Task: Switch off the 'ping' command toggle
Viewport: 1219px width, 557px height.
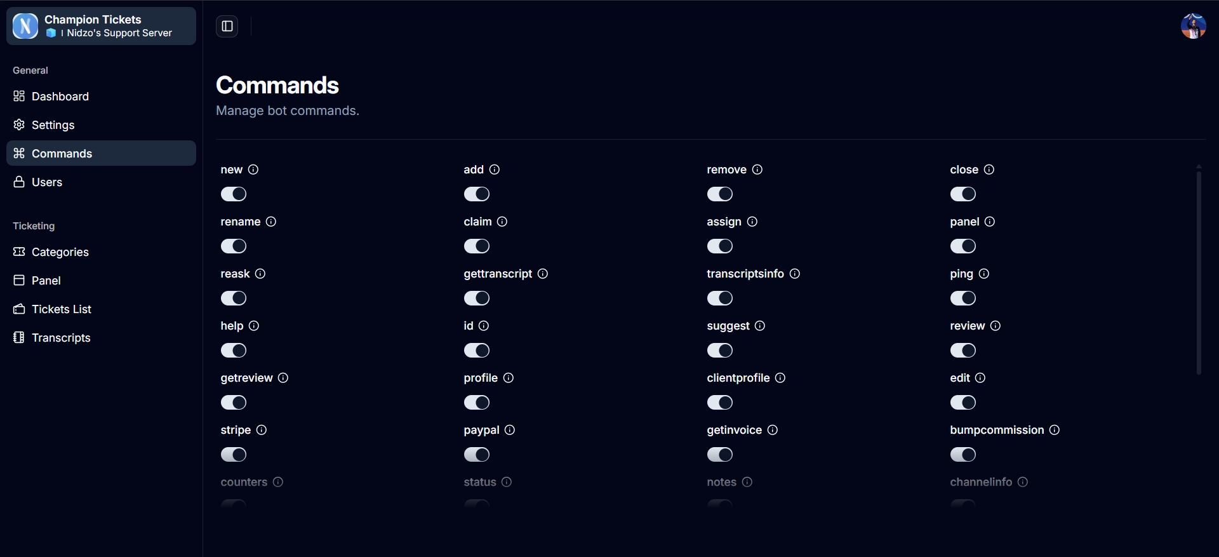Action: (963, 298)
